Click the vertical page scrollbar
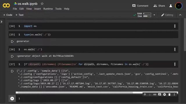Viewport: 186px width, 104px height. [185, 35]
